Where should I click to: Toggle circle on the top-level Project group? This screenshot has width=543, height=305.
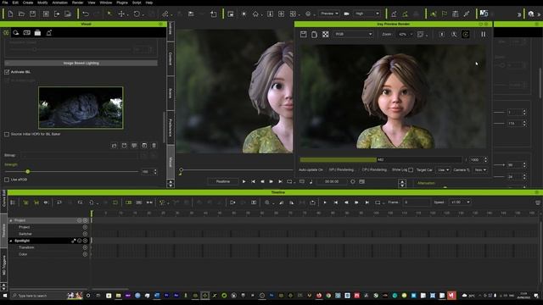pos(85,220)
